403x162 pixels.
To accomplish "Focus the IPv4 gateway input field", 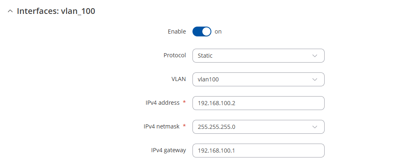I will (x=258, y=151).
